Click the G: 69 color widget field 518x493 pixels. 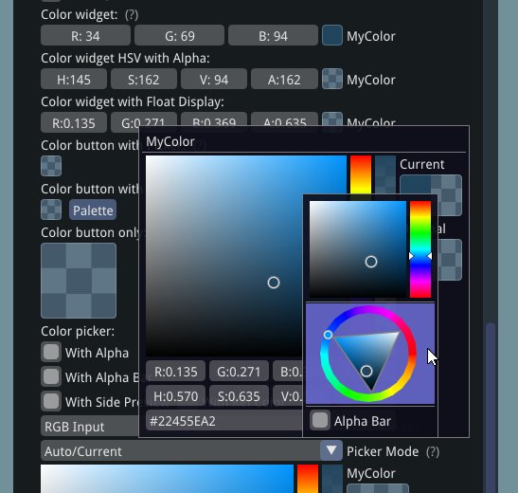point(179,35)
